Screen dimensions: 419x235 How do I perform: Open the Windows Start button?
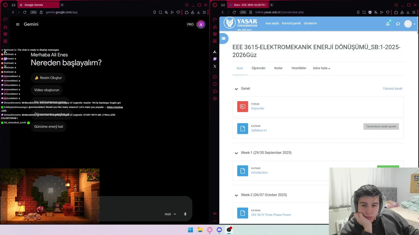click(x=191, y=230)
